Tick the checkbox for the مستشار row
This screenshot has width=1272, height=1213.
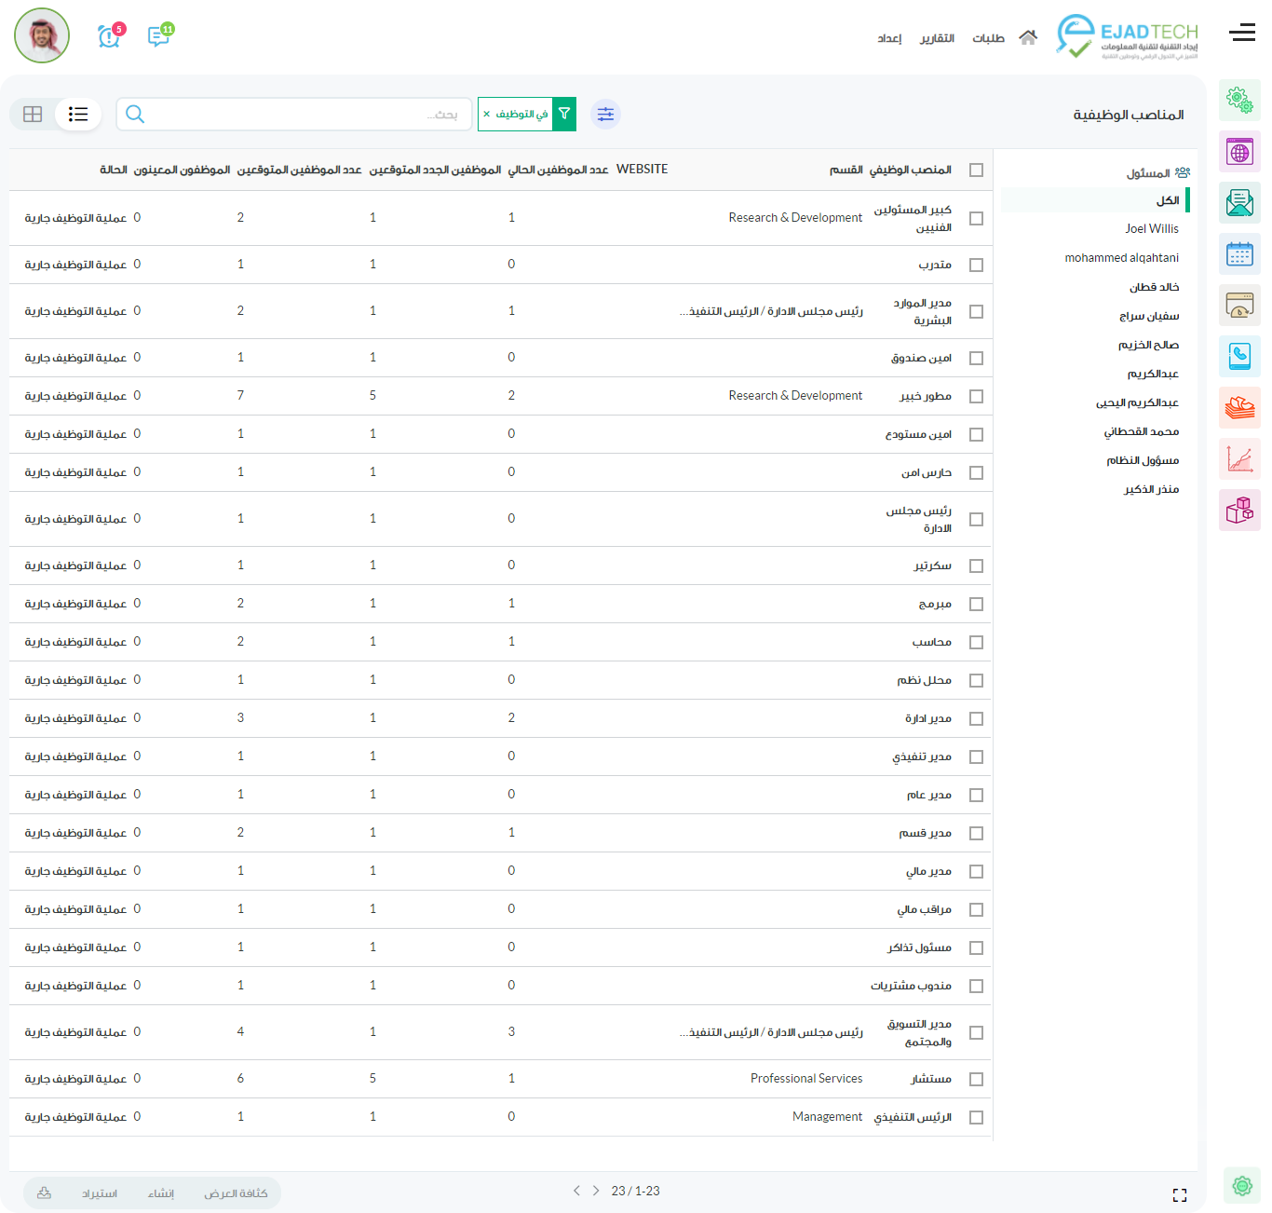point(976,1079)
